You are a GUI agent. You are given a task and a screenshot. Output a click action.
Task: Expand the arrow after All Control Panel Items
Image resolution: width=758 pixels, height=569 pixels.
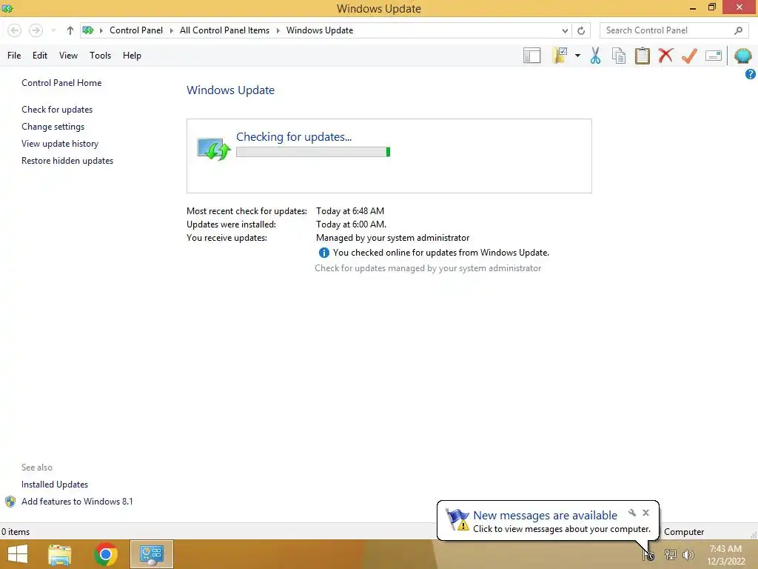pyautogui.click(x=278, y=30)
